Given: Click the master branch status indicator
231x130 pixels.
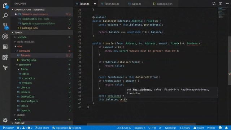Looking at the screenshot, I should pyautogui.click(x=8, y=128).
